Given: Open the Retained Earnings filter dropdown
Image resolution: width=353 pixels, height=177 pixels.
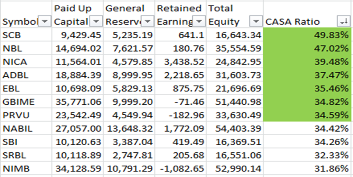Looking at the screenshot, I should point(199,22).
